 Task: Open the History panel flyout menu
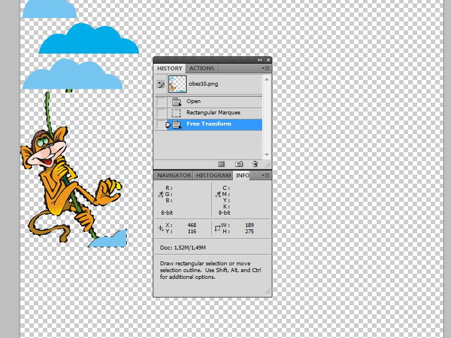(x=266, y=68)
